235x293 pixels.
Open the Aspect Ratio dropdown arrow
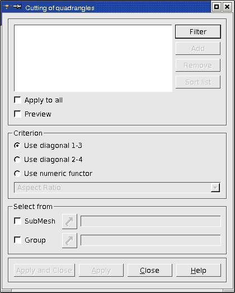(215, 188)
